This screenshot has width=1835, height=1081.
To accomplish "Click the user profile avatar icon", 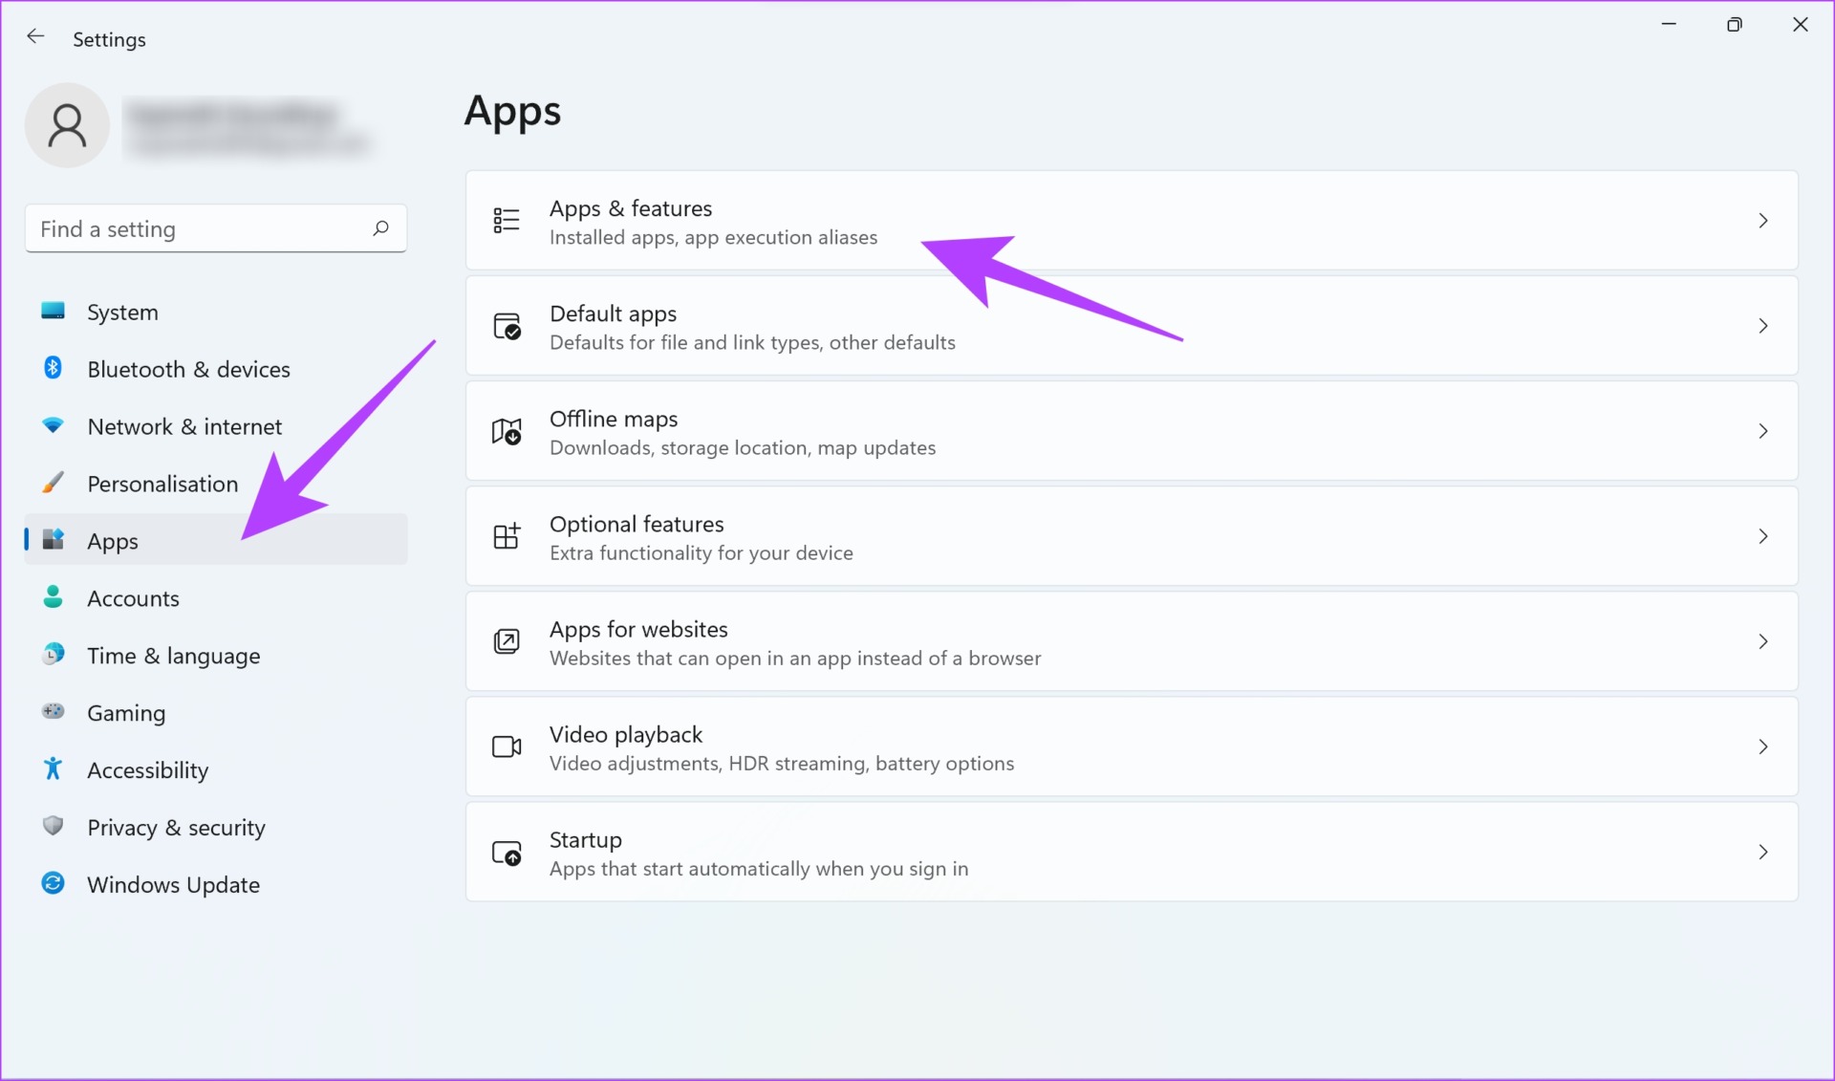I will pos(67,125).
